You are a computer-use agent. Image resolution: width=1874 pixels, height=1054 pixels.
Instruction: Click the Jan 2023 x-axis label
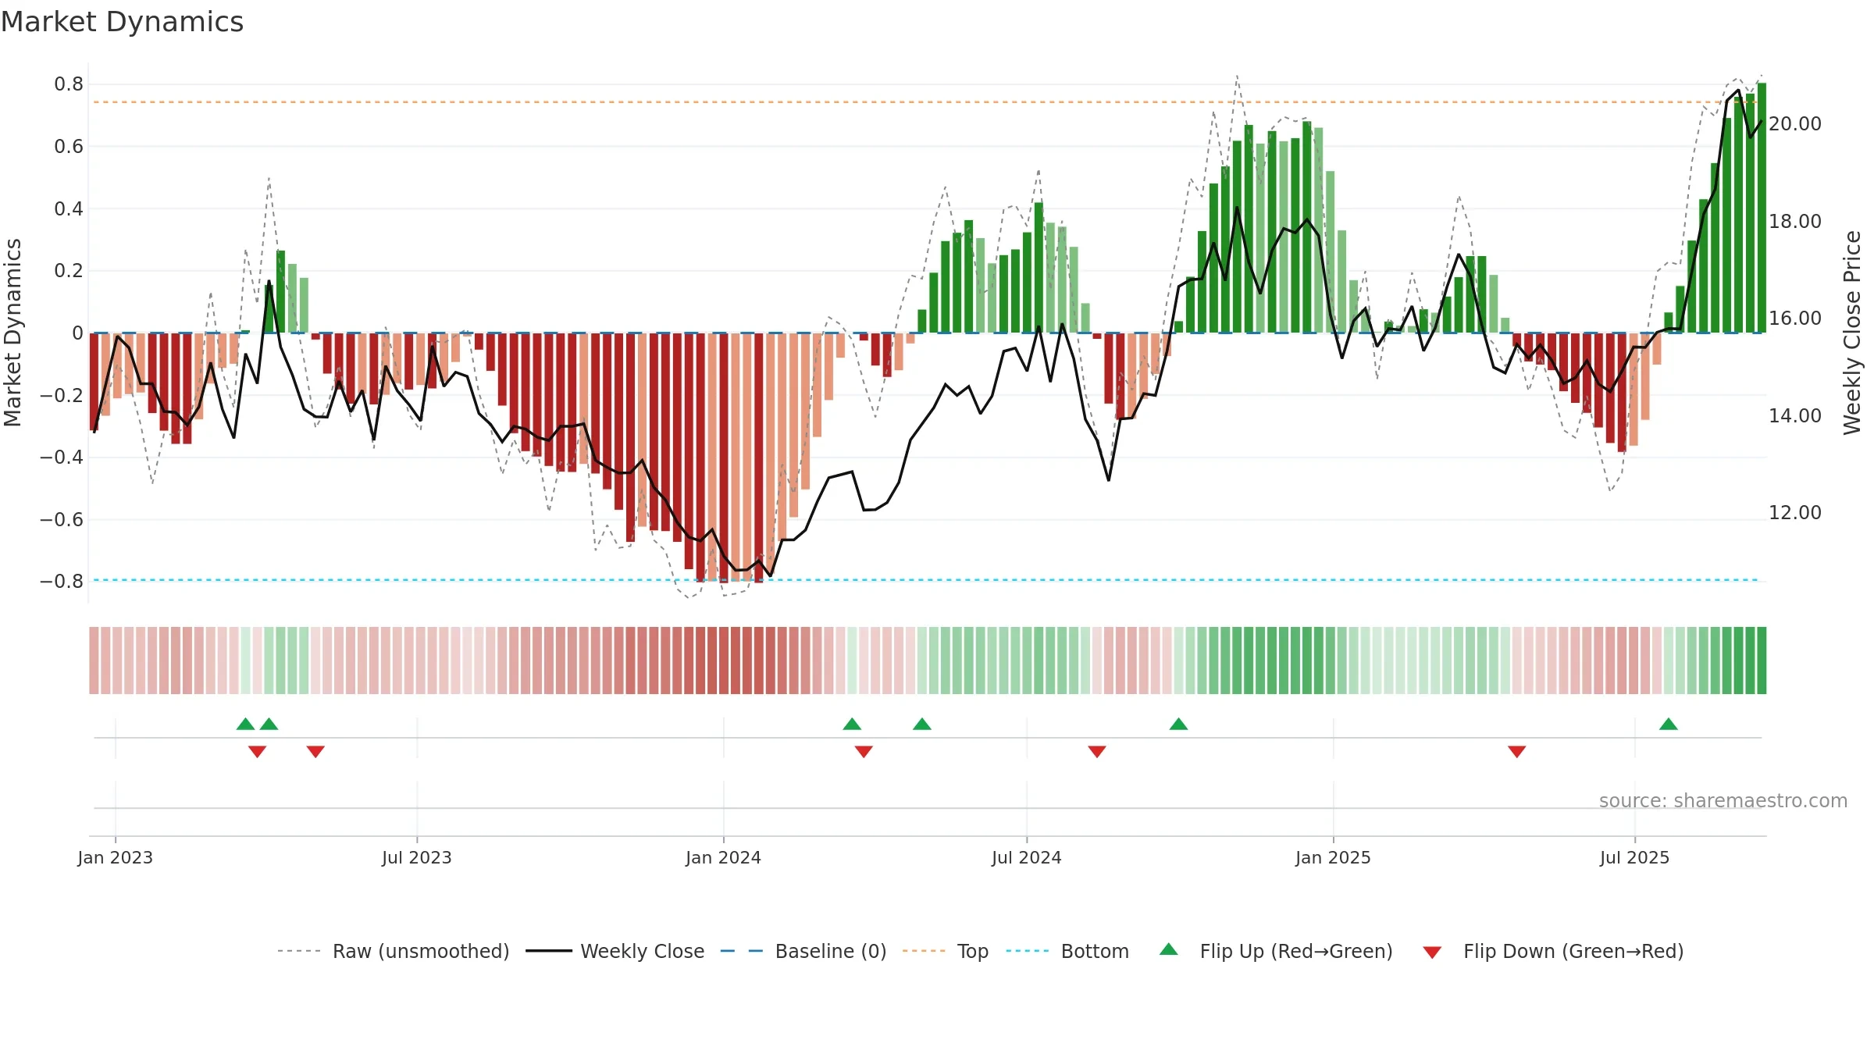pos(116,857)
